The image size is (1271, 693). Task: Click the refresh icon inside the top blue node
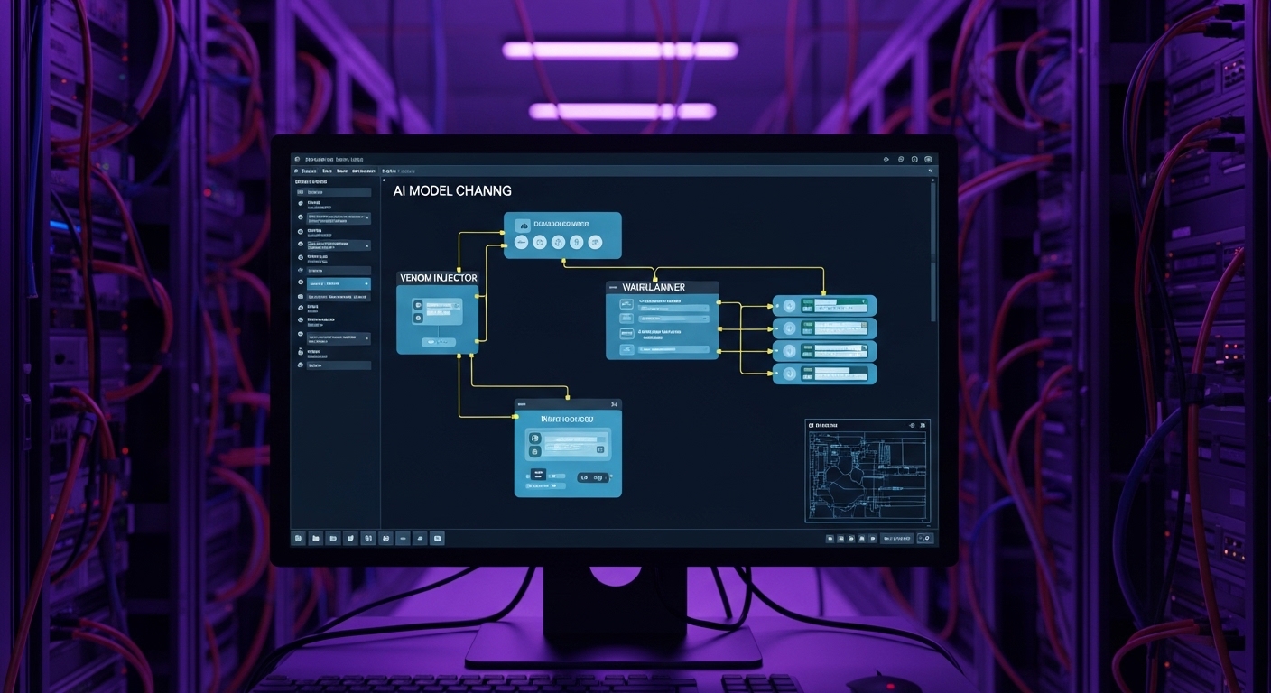(x=539, y=241)
